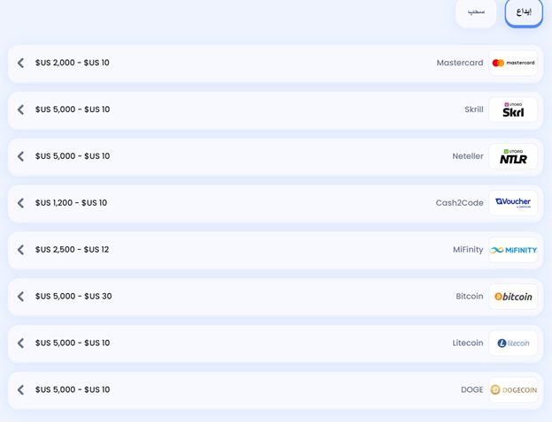Expand the Bitcoin row chevron arrow

tap(21, 297)
